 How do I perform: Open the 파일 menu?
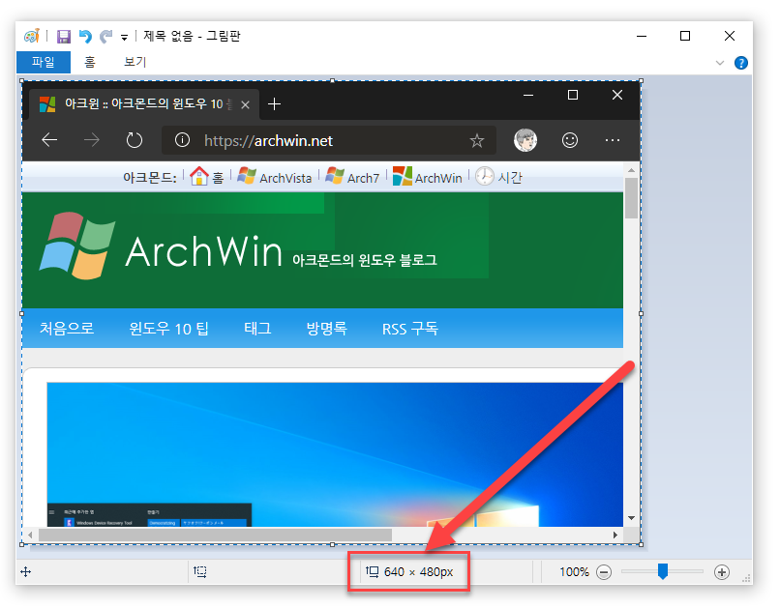(44, 62)
